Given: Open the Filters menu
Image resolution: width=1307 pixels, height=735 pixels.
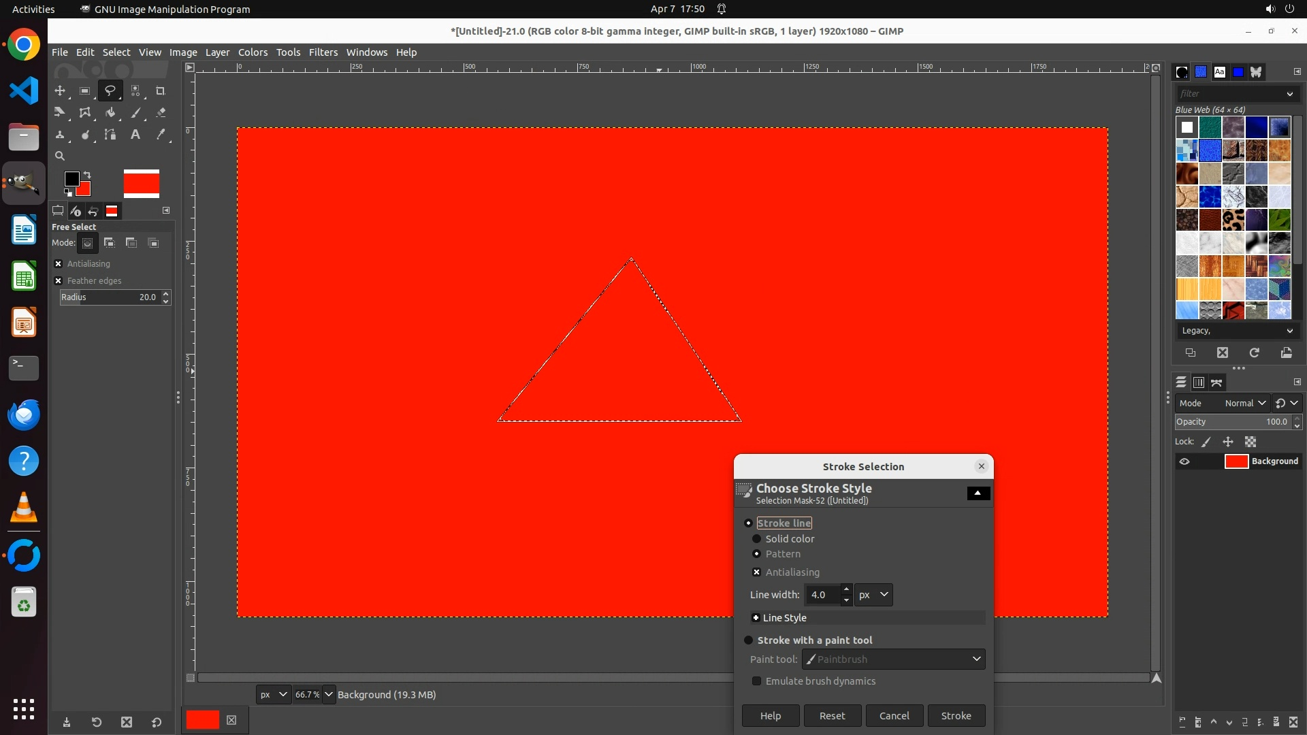Looking at the screenshot, I should (323, 52).
